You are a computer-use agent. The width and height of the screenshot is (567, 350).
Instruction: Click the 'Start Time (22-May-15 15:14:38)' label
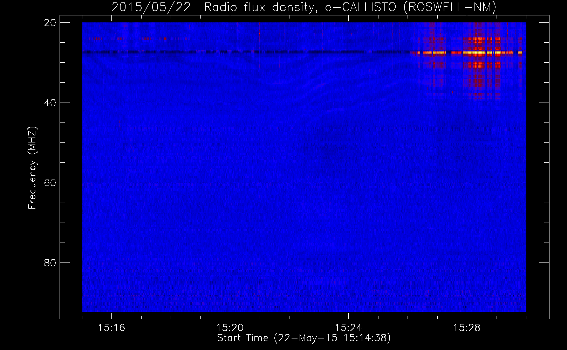click(x=304, y=338)
